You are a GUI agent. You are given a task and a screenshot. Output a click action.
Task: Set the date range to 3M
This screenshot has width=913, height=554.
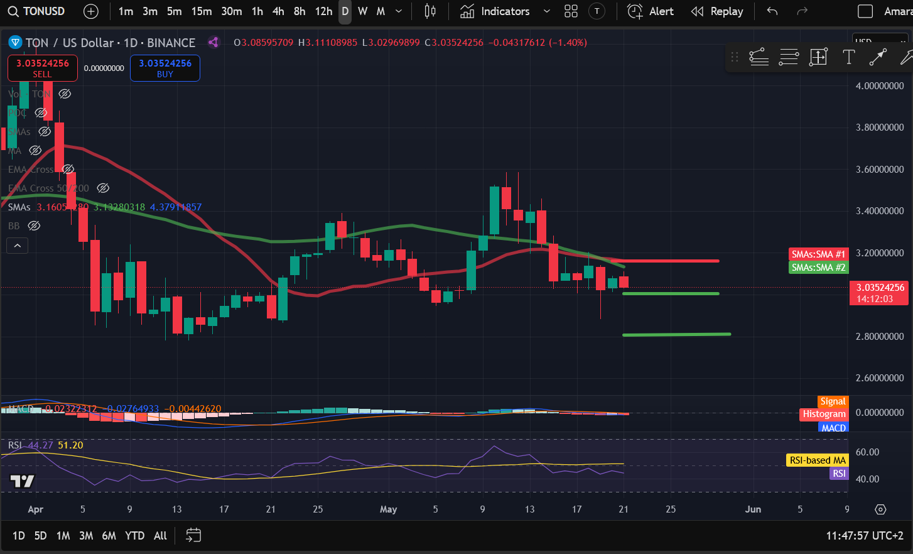(86, 536)
